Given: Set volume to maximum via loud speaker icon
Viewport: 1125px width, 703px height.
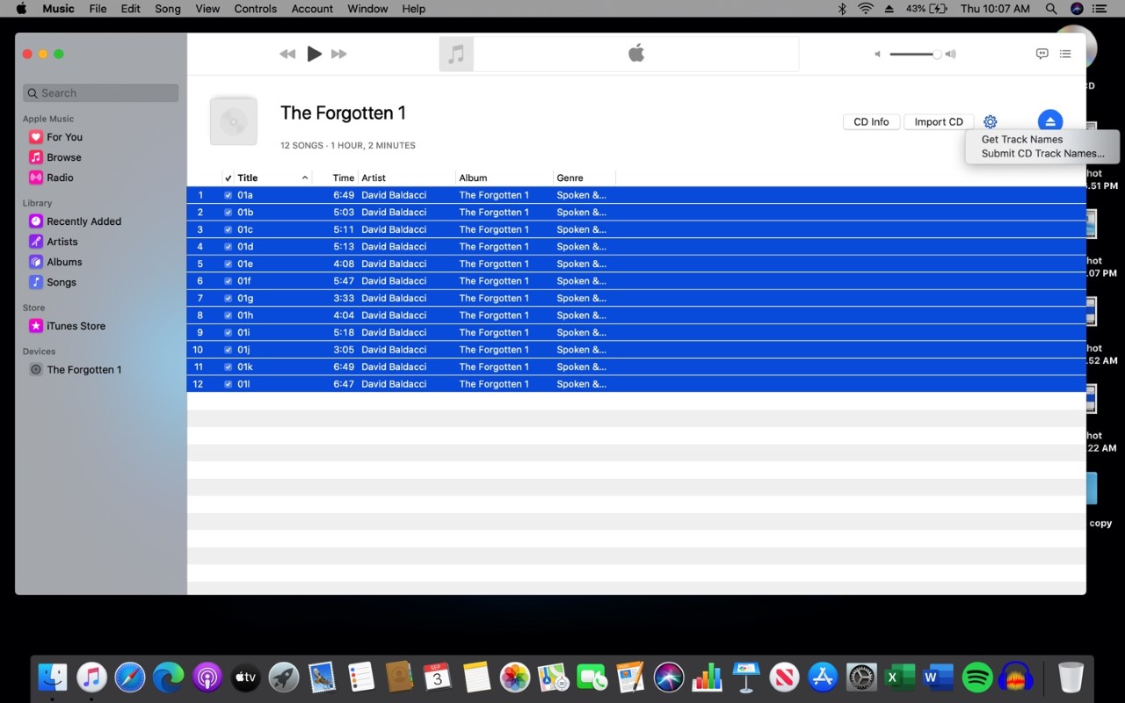Looking at the screenshot, I should [950, 54].
